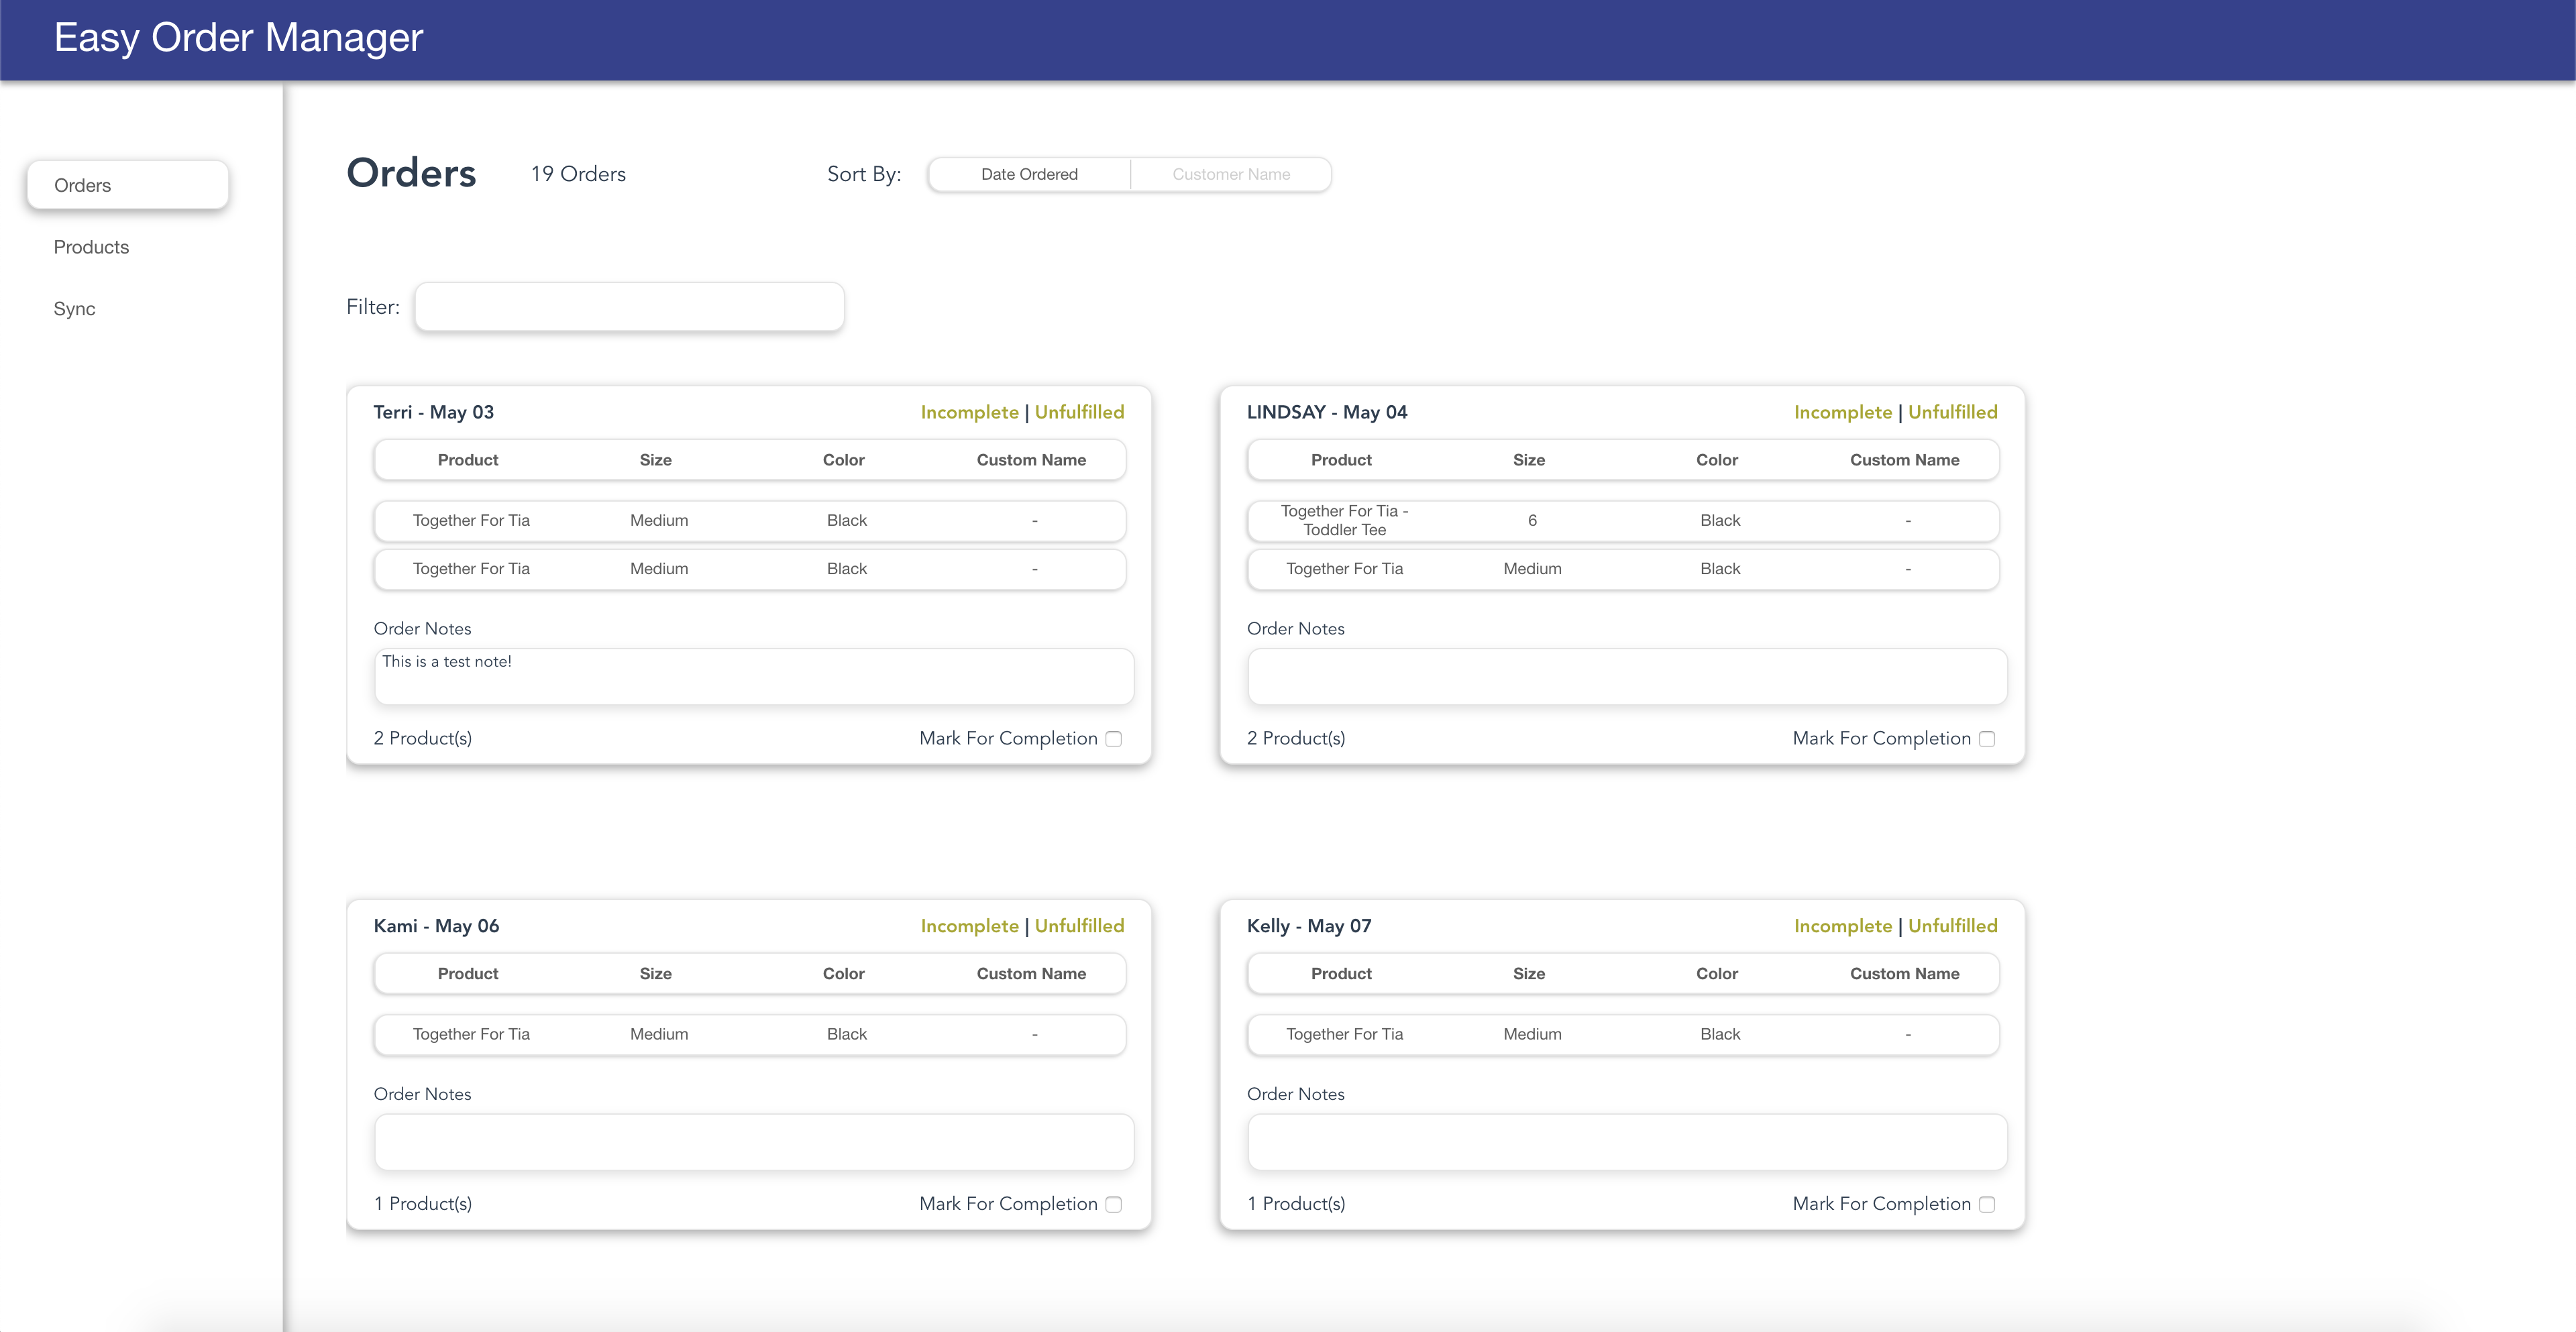Select the 'LINDSAY - May 04' order heading
Viewport: 2576px width, 1332px height.
(x=1327, y=412)
